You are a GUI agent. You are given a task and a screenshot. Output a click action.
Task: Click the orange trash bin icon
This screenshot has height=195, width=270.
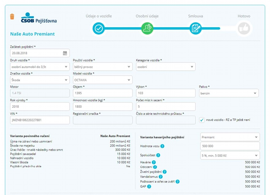[12, 17]
